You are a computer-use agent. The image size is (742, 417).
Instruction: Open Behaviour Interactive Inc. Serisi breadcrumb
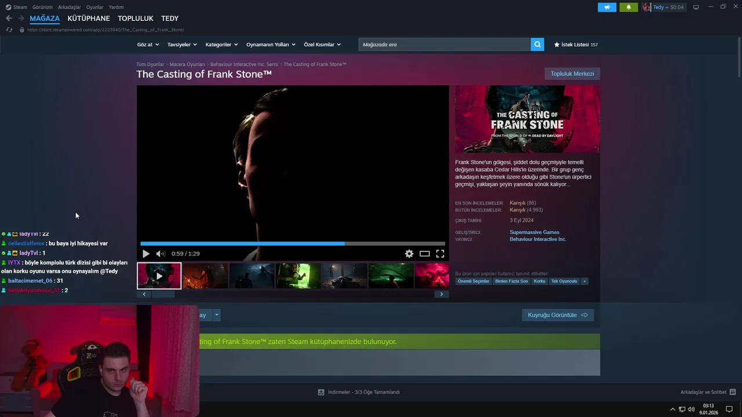point(244,64)
